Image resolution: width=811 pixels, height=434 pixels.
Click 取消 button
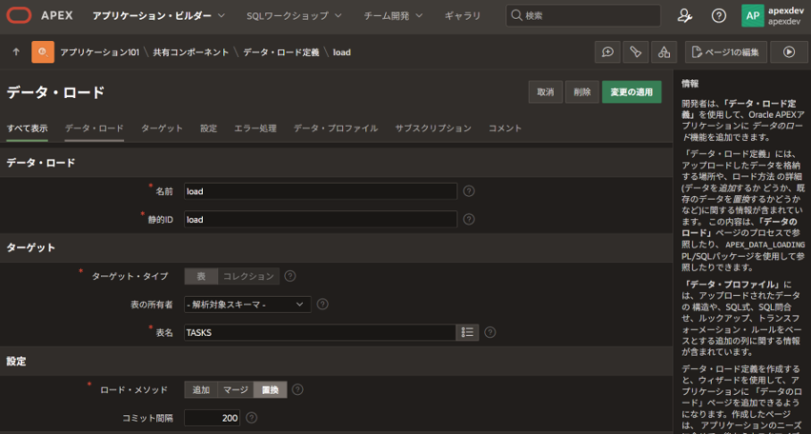pyautogui.click(x=545, y=92)
